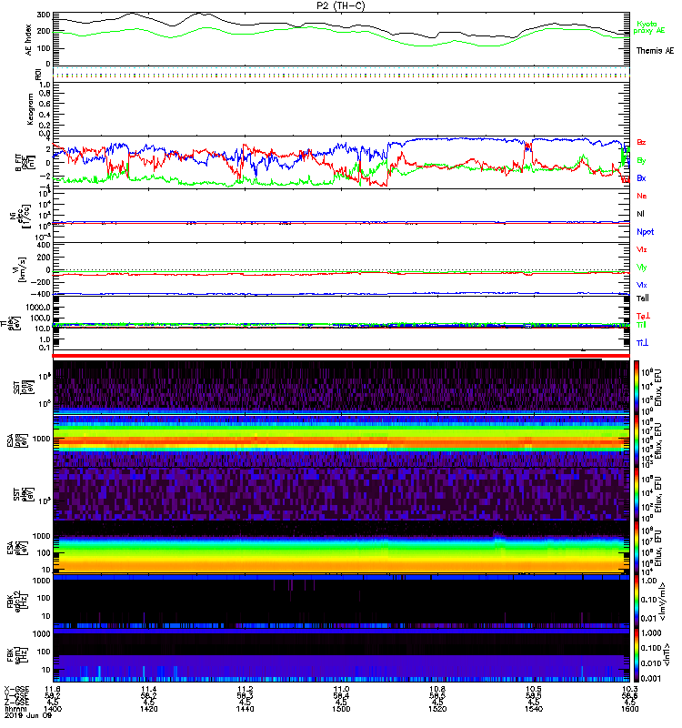This screenshot has width=682, height=728.
Task: Select the red Ne density legend label
Action: click(x=642, y=196)
